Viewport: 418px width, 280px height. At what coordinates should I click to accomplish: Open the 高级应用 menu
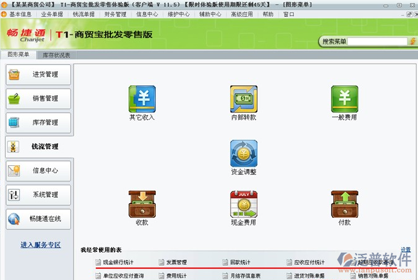click(x=242, y=14)
